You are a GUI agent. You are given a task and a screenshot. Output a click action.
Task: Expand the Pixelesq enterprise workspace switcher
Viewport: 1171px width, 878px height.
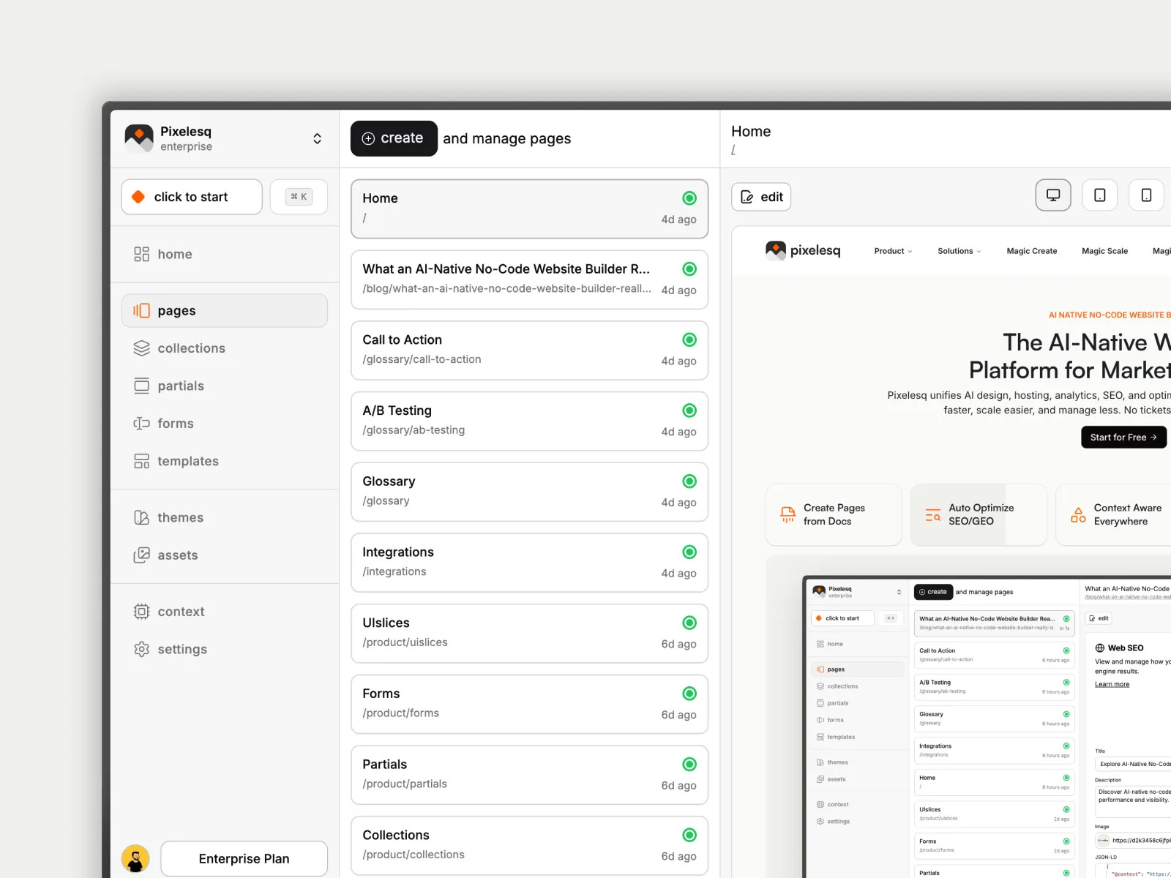[317, 138]
